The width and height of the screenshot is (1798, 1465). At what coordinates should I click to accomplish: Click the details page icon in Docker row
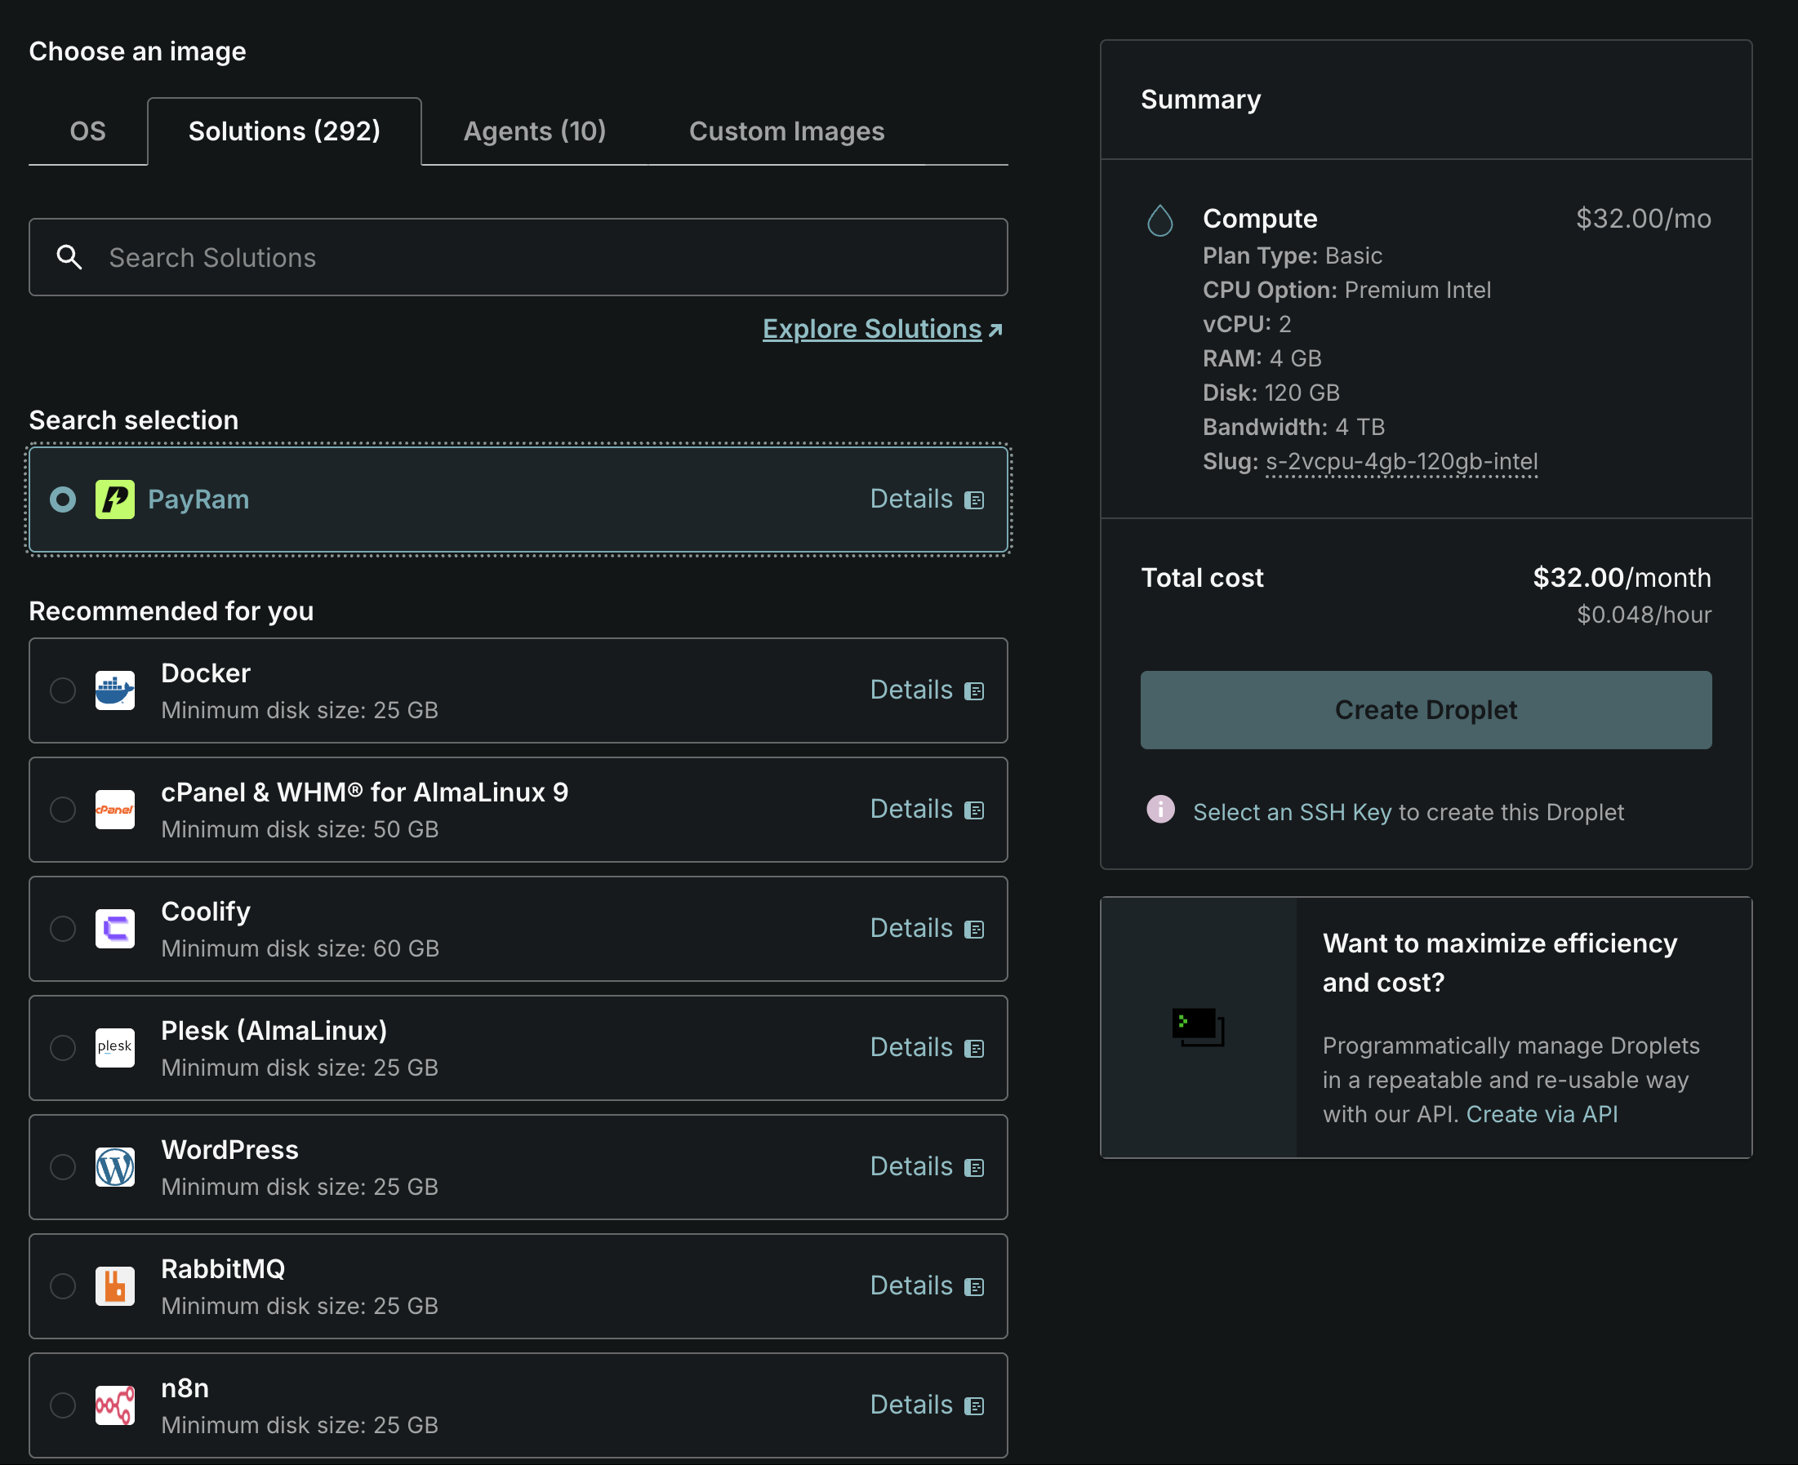point(974,691)
